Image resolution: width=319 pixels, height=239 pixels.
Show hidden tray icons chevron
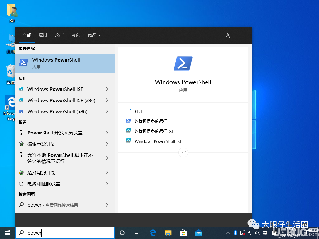[228, 233]
